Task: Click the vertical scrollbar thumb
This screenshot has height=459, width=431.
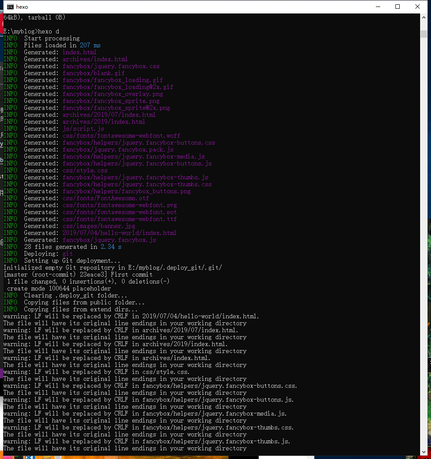Action: [x=424, y=34]
